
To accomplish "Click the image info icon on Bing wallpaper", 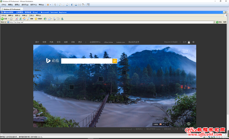I will [188, 124].
